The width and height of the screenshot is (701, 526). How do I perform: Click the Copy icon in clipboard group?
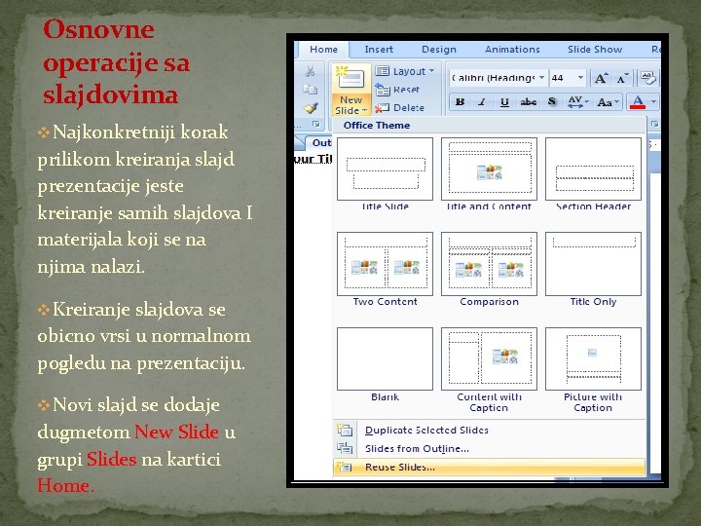[x=310, y=90]
